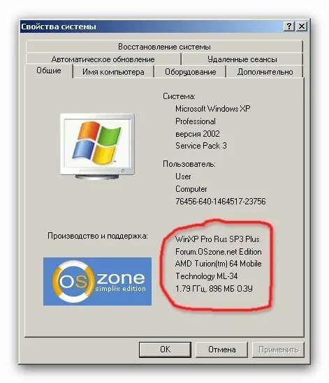Click the AMD Turion(tm) 64 Mobile line
This screenshot has width=329, height=383.
pyautogui.click(x=218, y=264)
